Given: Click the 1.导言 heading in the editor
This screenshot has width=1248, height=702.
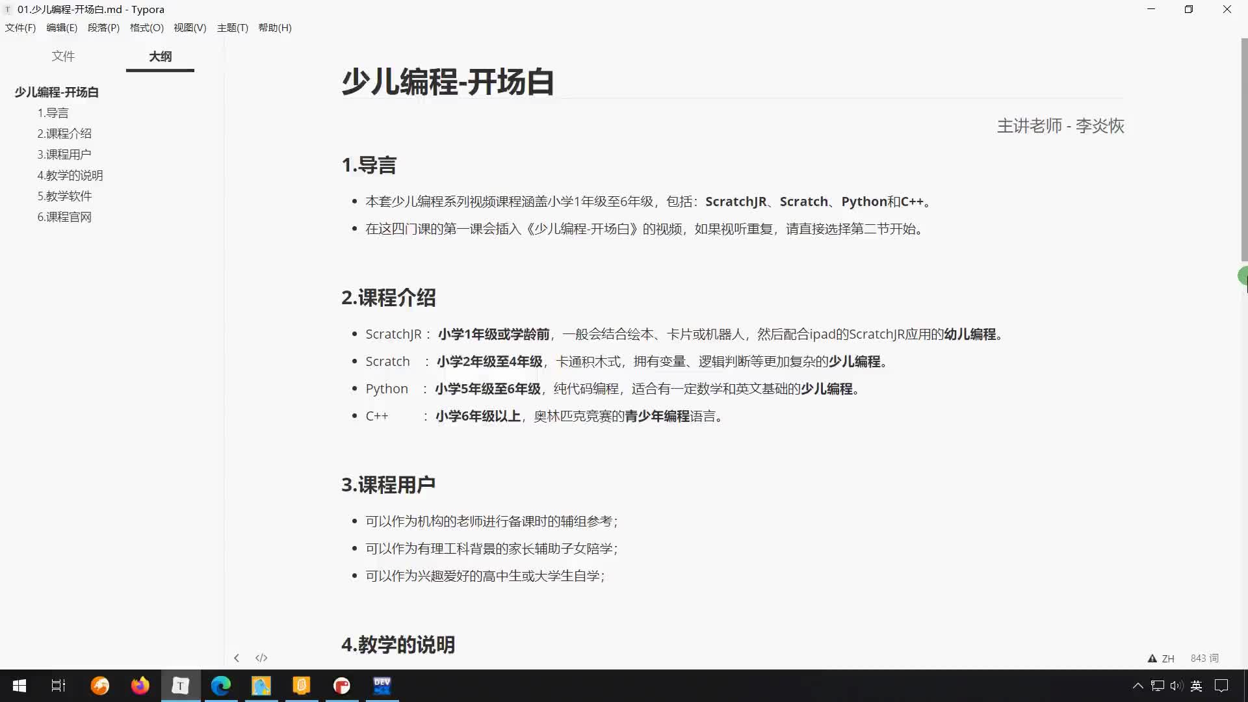Looking at the screenshot, I should pyautogui.click(x=369, y=165).
